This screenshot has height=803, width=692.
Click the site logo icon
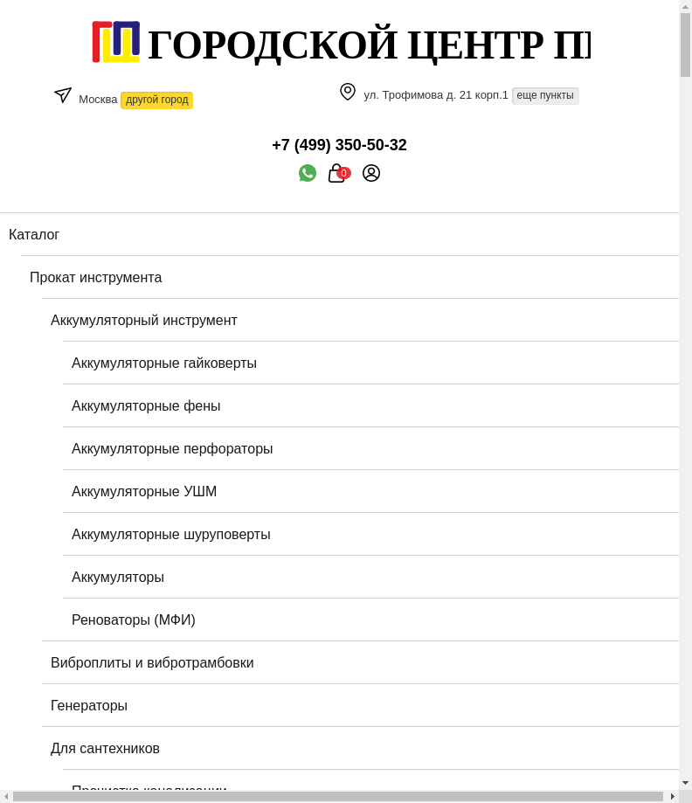(x=116, y=43)
